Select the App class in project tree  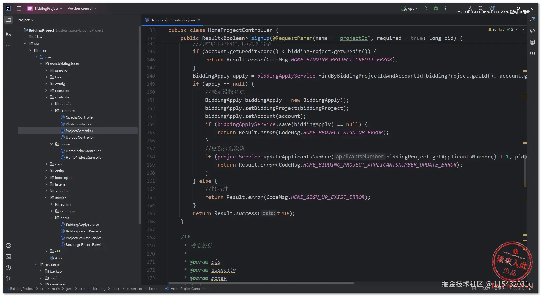pyautogui.click(x=56, y=258)
